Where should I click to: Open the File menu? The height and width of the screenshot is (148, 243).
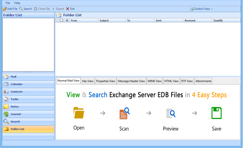(8, 3)
